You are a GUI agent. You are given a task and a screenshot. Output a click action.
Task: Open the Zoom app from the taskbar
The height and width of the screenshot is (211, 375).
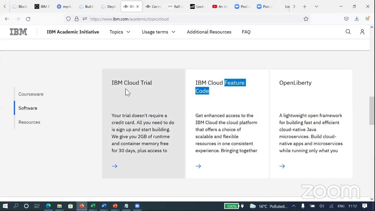(x=137, y=206)
